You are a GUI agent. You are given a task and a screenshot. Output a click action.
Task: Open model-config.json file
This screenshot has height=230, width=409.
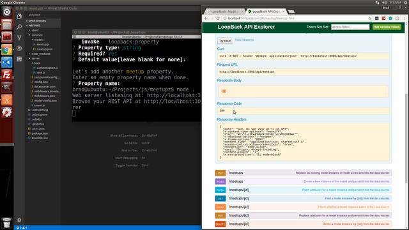coord(45,101)
